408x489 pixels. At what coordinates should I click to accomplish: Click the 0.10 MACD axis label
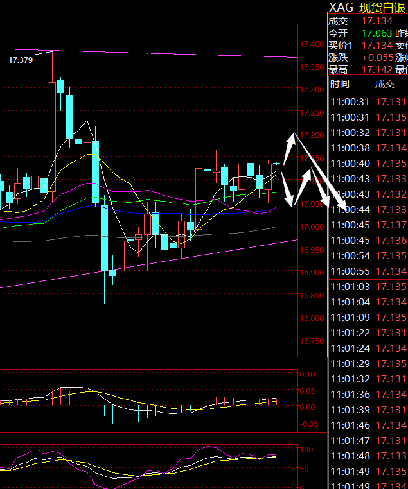(308, 375)
